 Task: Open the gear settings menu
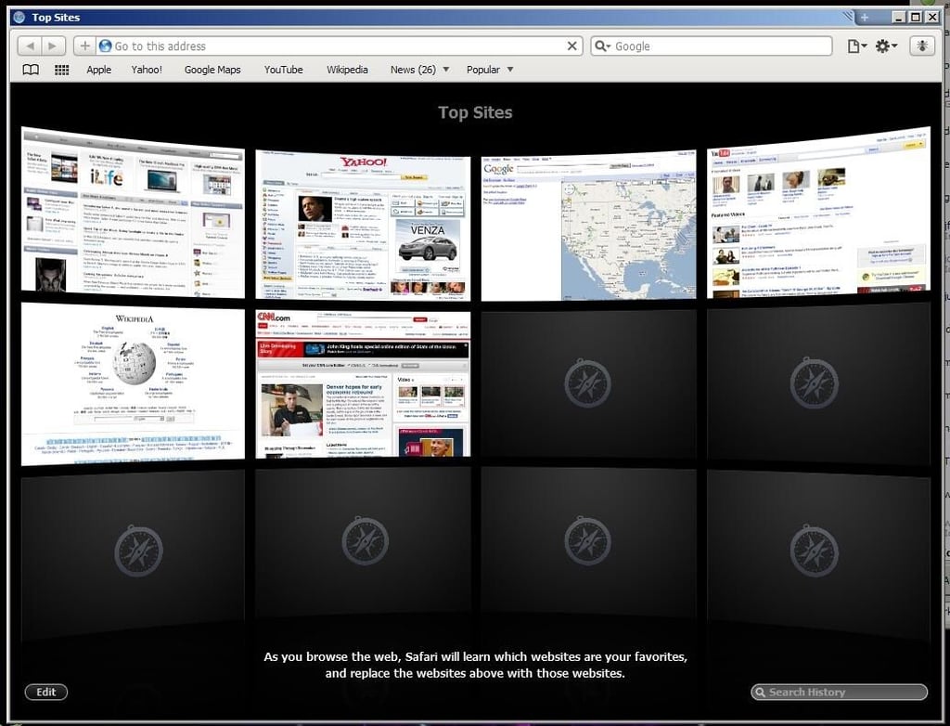[x=886, y=46]
